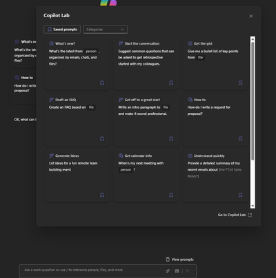276x278 pixels.
Task: Select the "What's new?" card icon
Action: click(52, 43)
